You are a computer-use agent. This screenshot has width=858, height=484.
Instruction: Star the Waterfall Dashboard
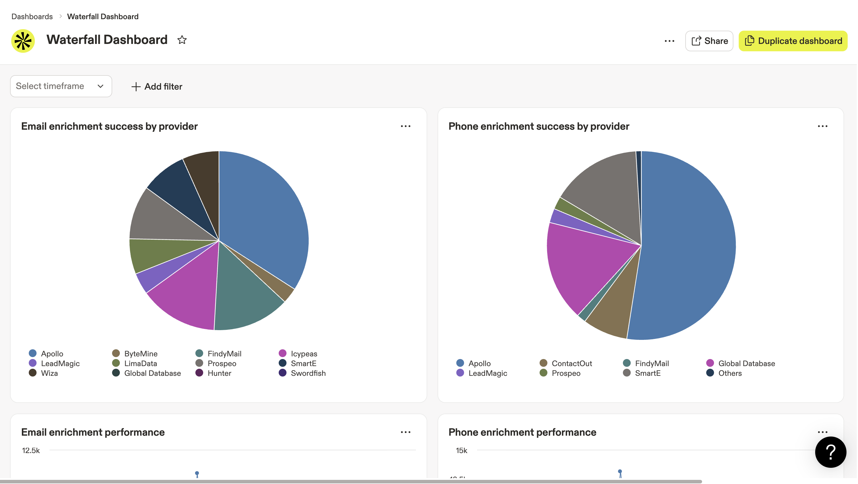(x=182, y=40)
